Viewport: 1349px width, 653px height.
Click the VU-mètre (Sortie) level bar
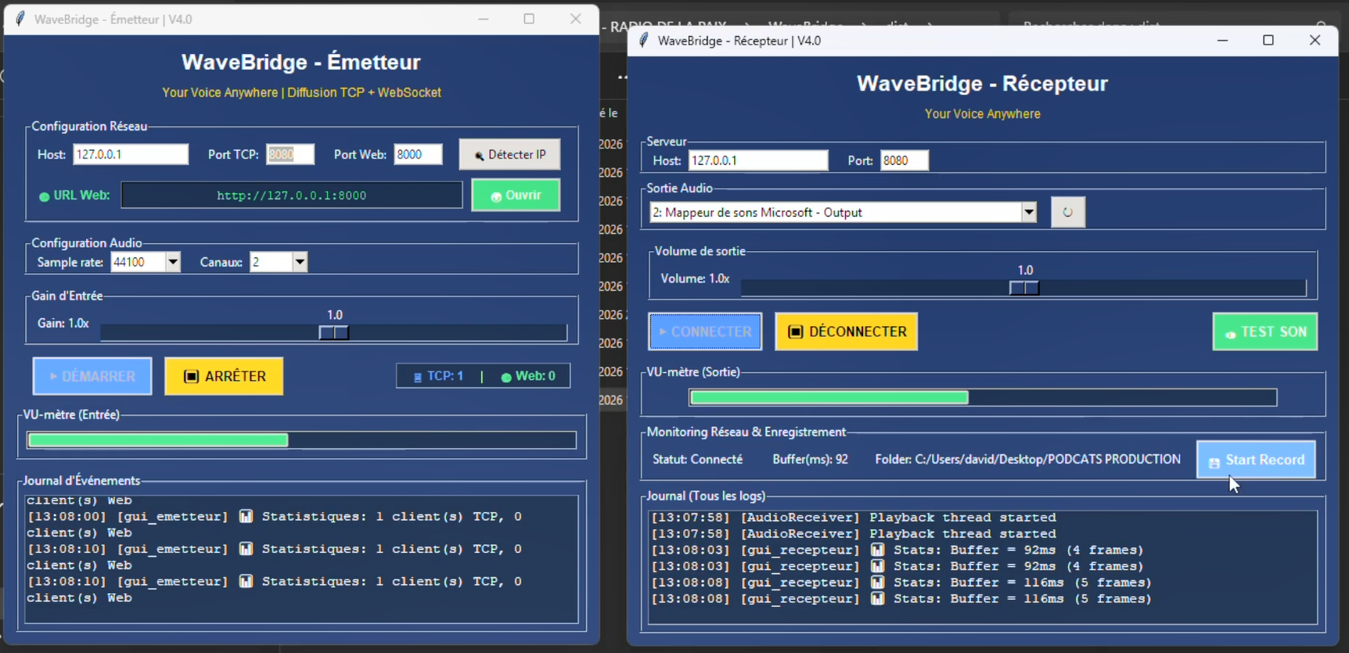point(983,397)
